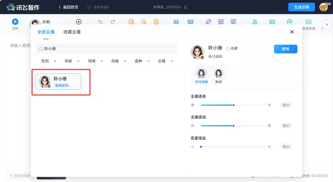Click the pencil icon to rename the project

pyautogui.click(x=186, y=7)
